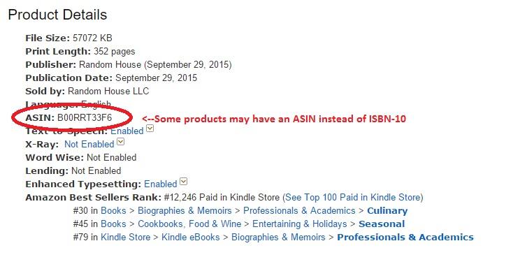
Task: Open the Kindle Store link in #79 row
Action: tap(125, 238)
